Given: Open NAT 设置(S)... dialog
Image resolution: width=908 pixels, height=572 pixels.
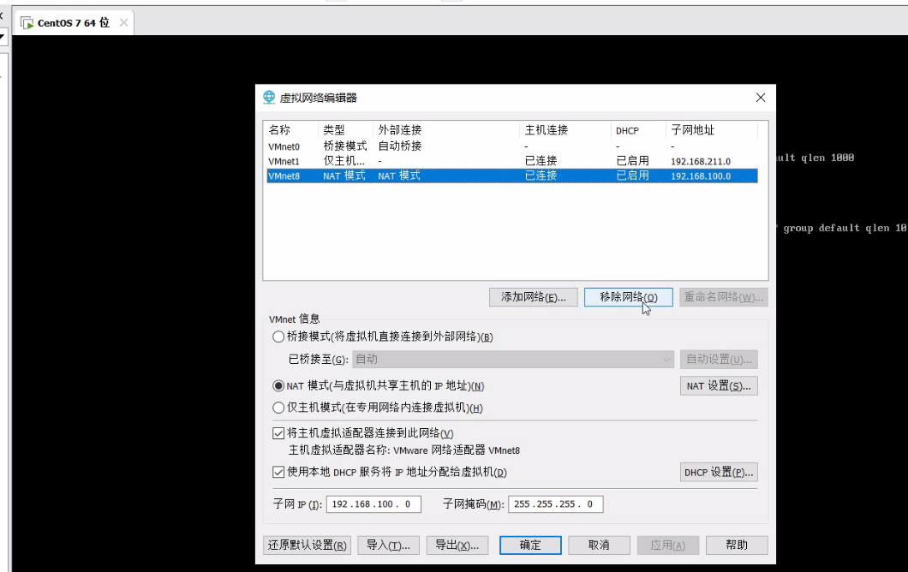Looking at the screenshot, I should pos(719,385).
